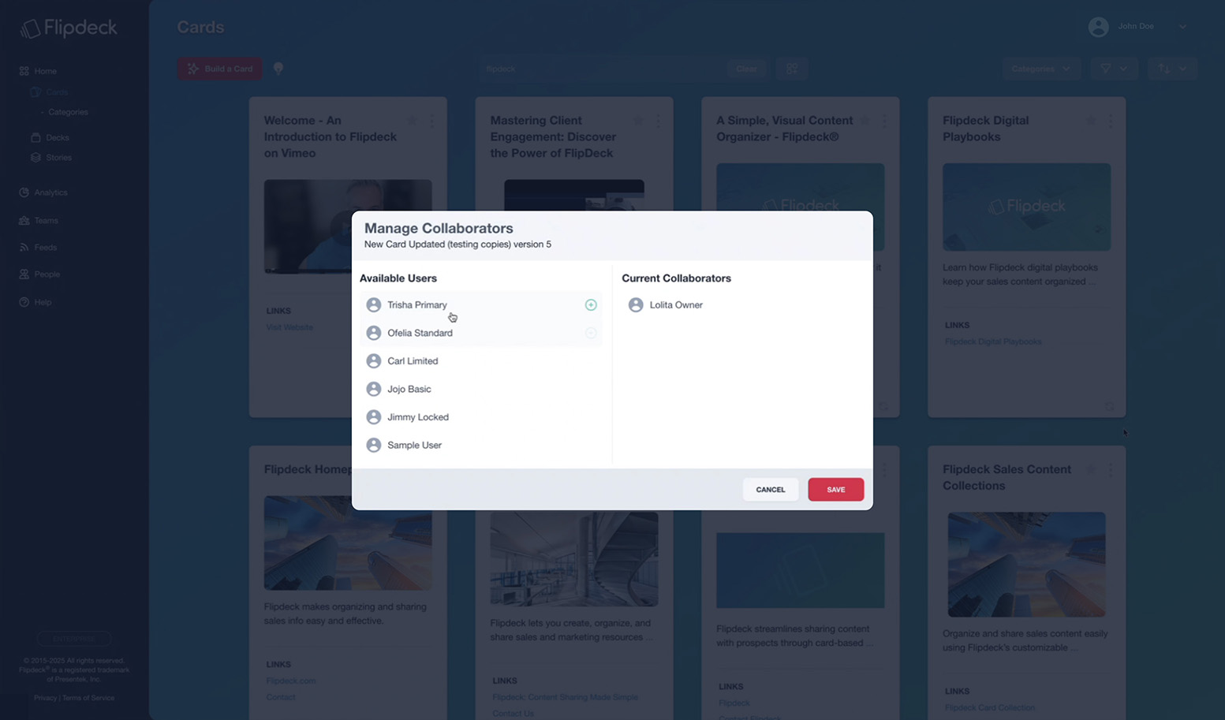The height and width of the screenshot is (720, 1225).
Task: Open the Stories section in the sidebar
Action: [x=58, y=158]
